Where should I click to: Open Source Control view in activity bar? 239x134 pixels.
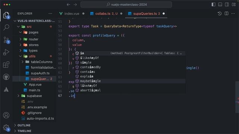click(x=6, y=40)
